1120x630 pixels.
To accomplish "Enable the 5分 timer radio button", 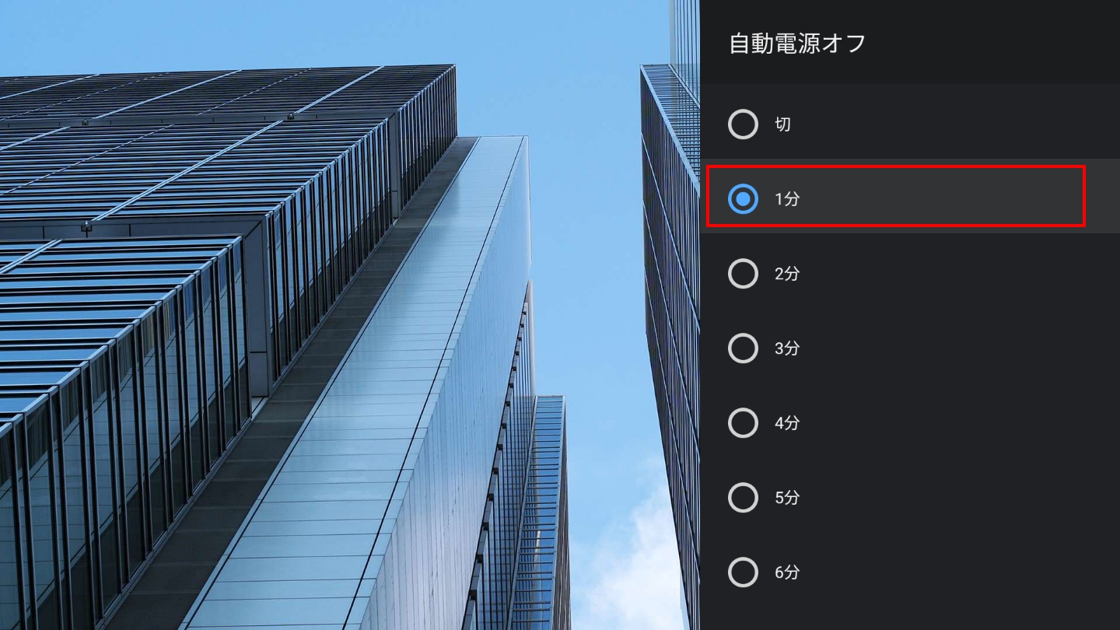I will coord(743,498).
